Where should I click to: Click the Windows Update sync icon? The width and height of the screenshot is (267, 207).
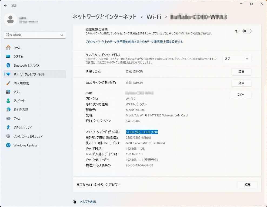[8, 145]
